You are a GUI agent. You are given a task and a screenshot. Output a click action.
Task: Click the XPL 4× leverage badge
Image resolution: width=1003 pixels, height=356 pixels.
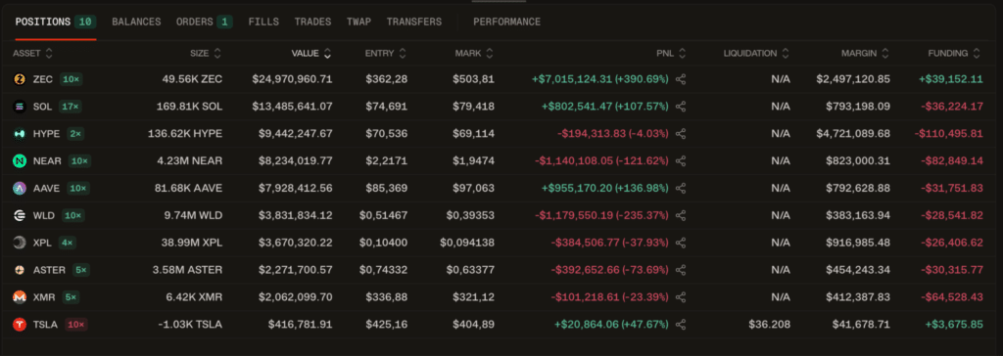[x=68, y=243]
